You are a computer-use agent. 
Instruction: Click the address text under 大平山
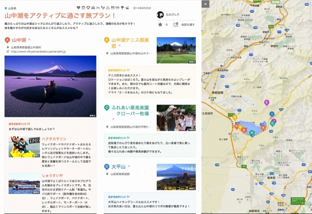120,174
